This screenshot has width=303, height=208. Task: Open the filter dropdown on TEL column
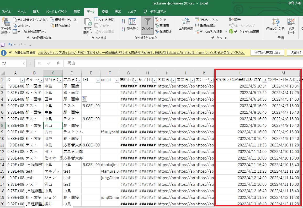coord(98,80)
